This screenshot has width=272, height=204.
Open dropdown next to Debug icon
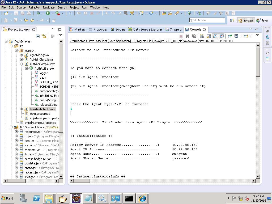43,13
